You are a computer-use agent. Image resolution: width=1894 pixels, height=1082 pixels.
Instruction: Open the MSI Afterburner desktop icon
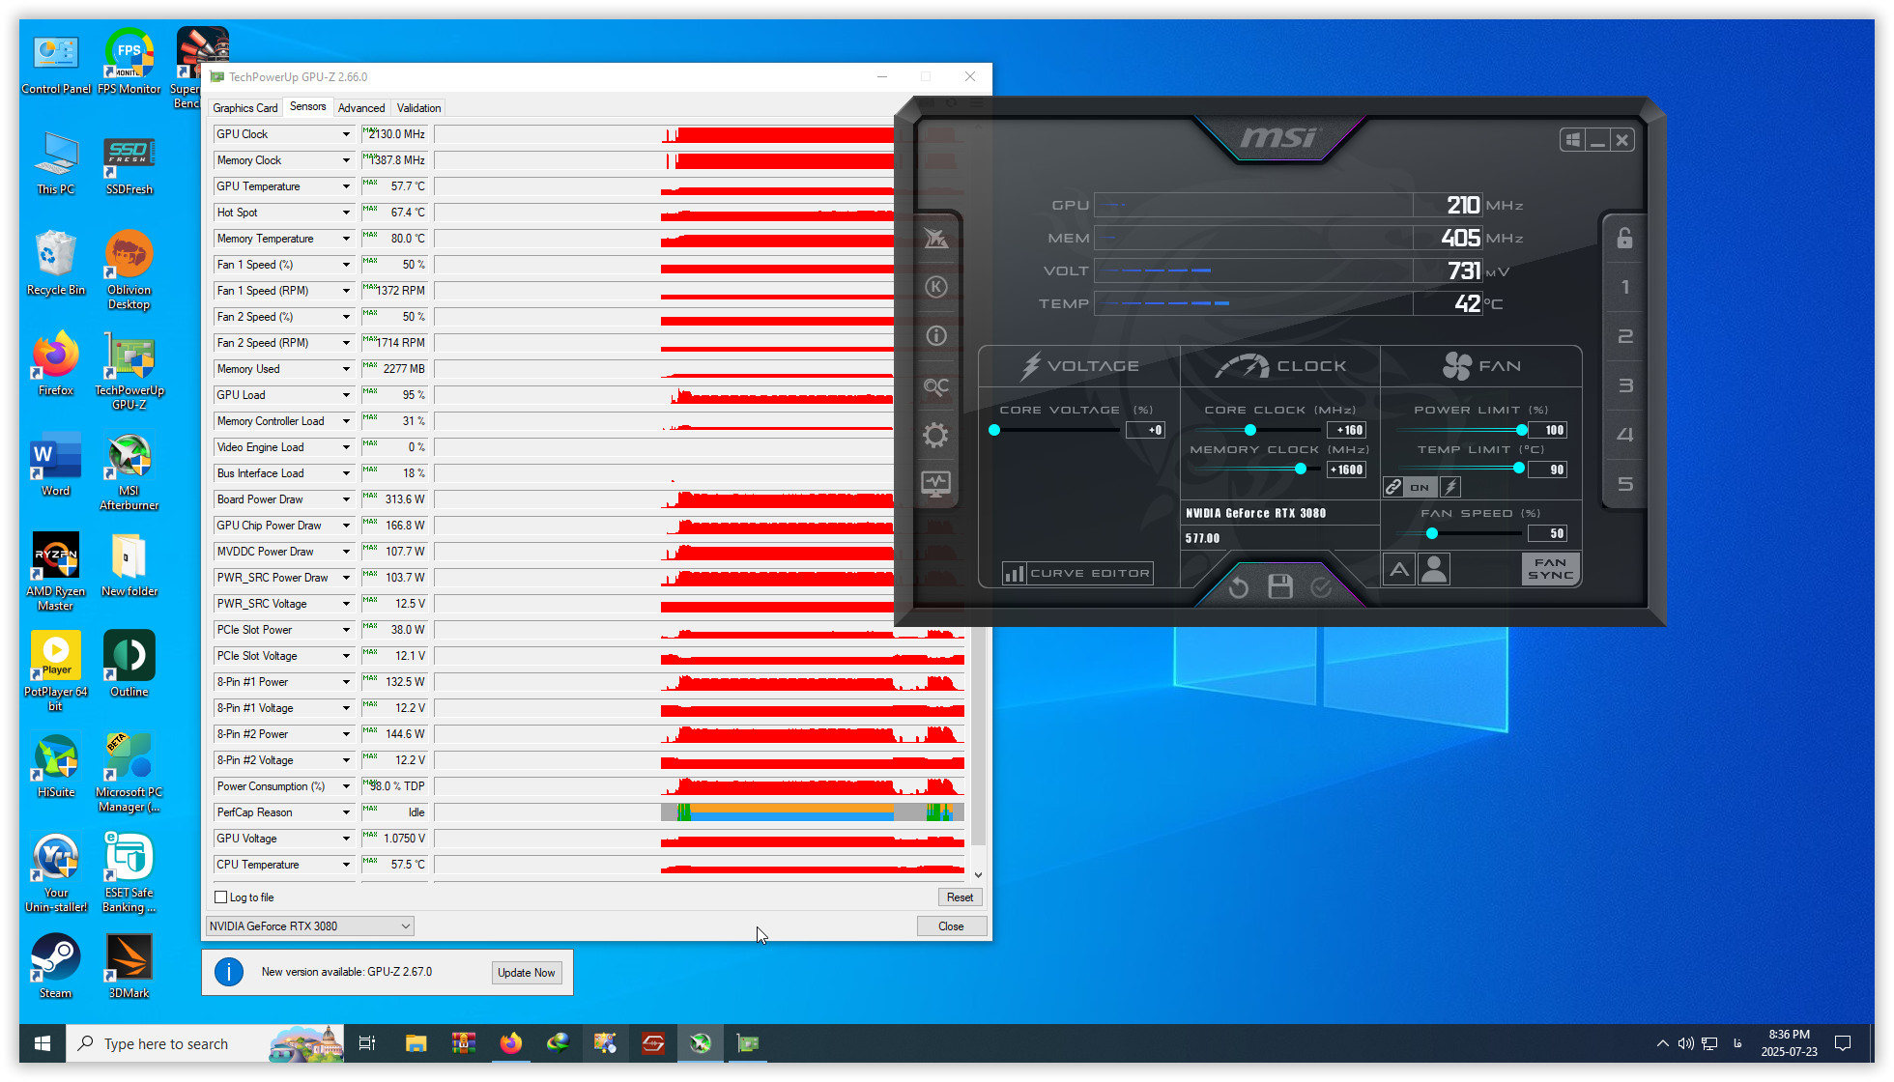[129, 472]
